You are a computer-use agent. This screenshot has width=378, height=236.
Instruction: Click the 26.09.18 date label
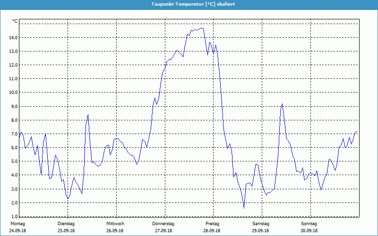tap(115, 231)
